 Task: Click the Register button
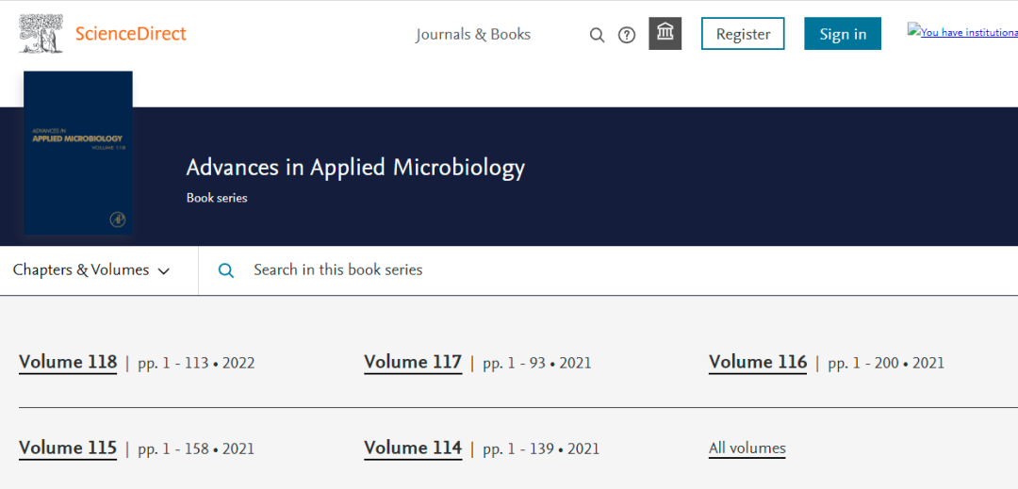click(743, 34)
